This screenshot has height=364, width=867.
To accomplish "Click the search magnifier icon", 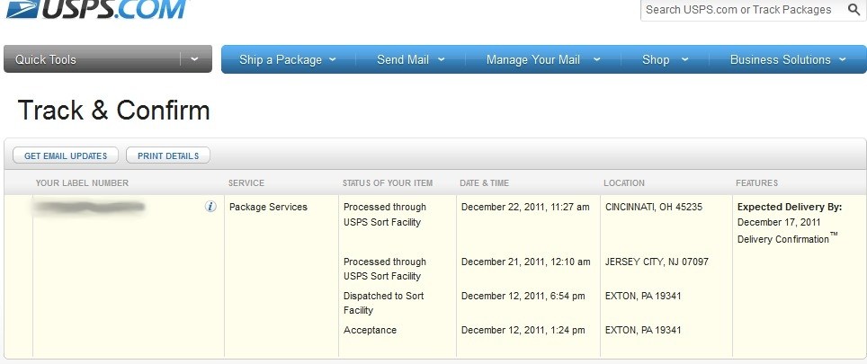I will click(x=854, y=9).
